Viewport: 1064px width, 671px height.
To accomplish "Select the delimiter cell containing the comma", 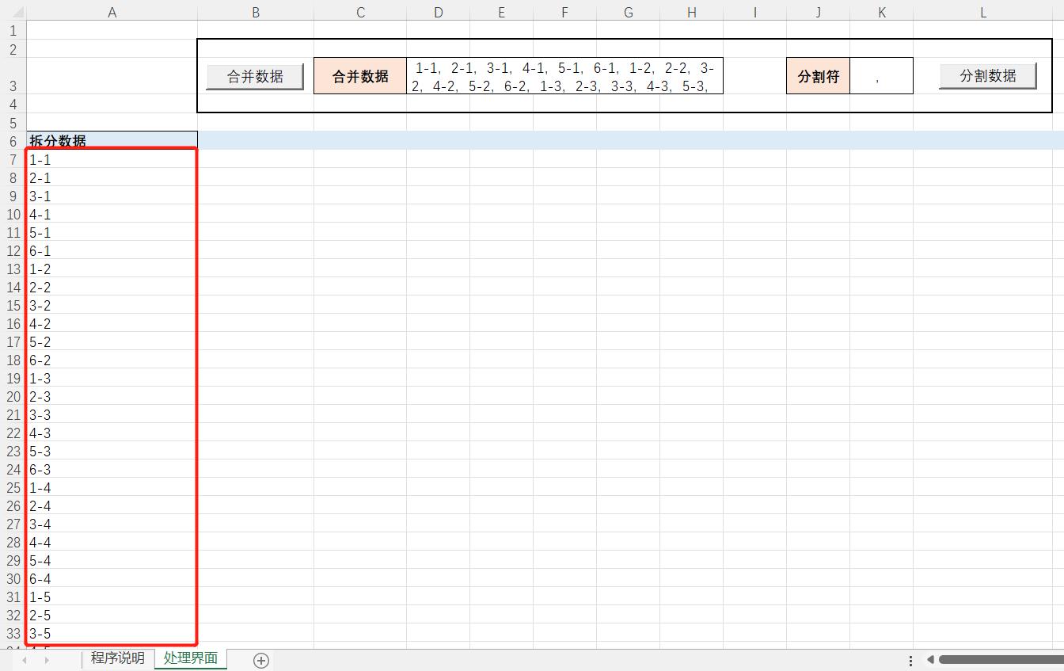I will (881, 75).
